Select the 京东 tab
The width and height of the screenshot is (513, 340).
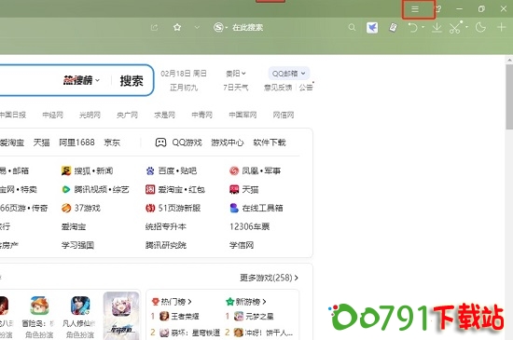[x=112, y=143]
